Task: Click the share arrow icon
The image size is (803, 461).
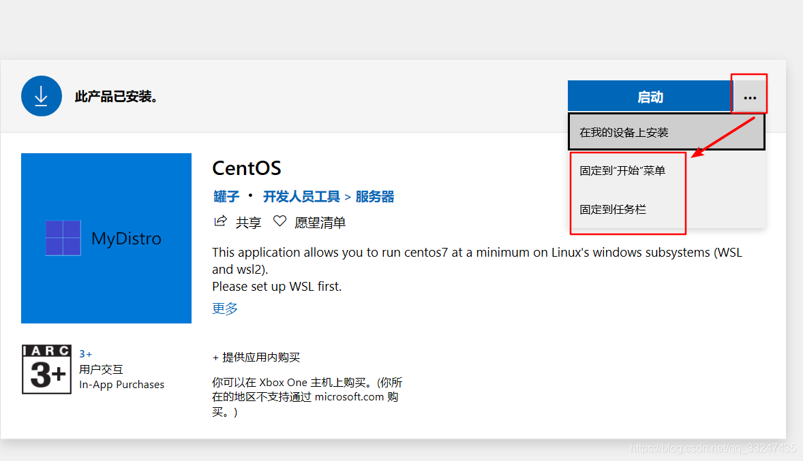Action: pos(220,221)
